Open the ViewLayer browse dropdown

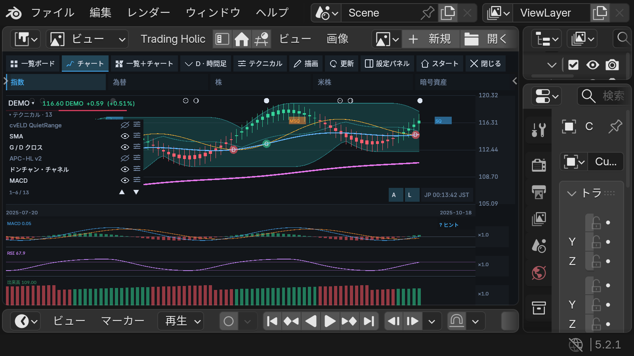(x=498, y=13)
